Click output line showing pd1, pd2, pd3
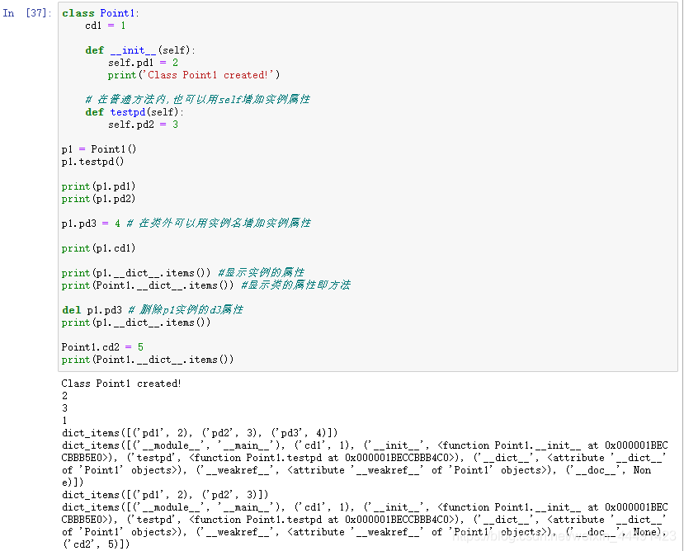This screenshot has height=551, width=684. pos(200,433)
